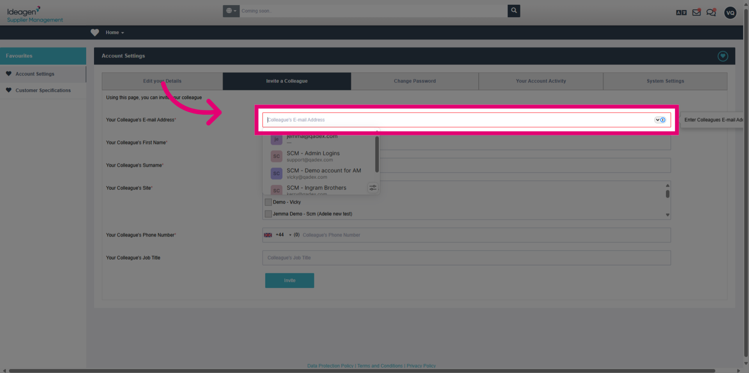Open the language translate icon
The image size is (749, 373).
point(681,12)
